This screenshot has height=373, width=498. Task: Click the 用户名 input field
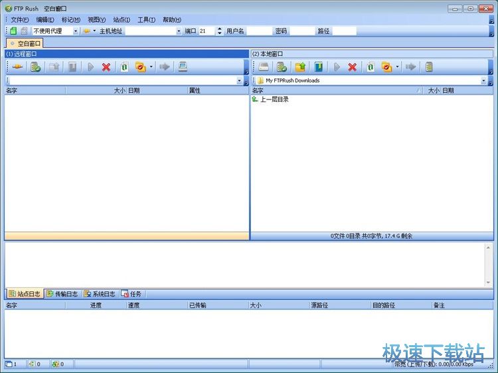259,31
